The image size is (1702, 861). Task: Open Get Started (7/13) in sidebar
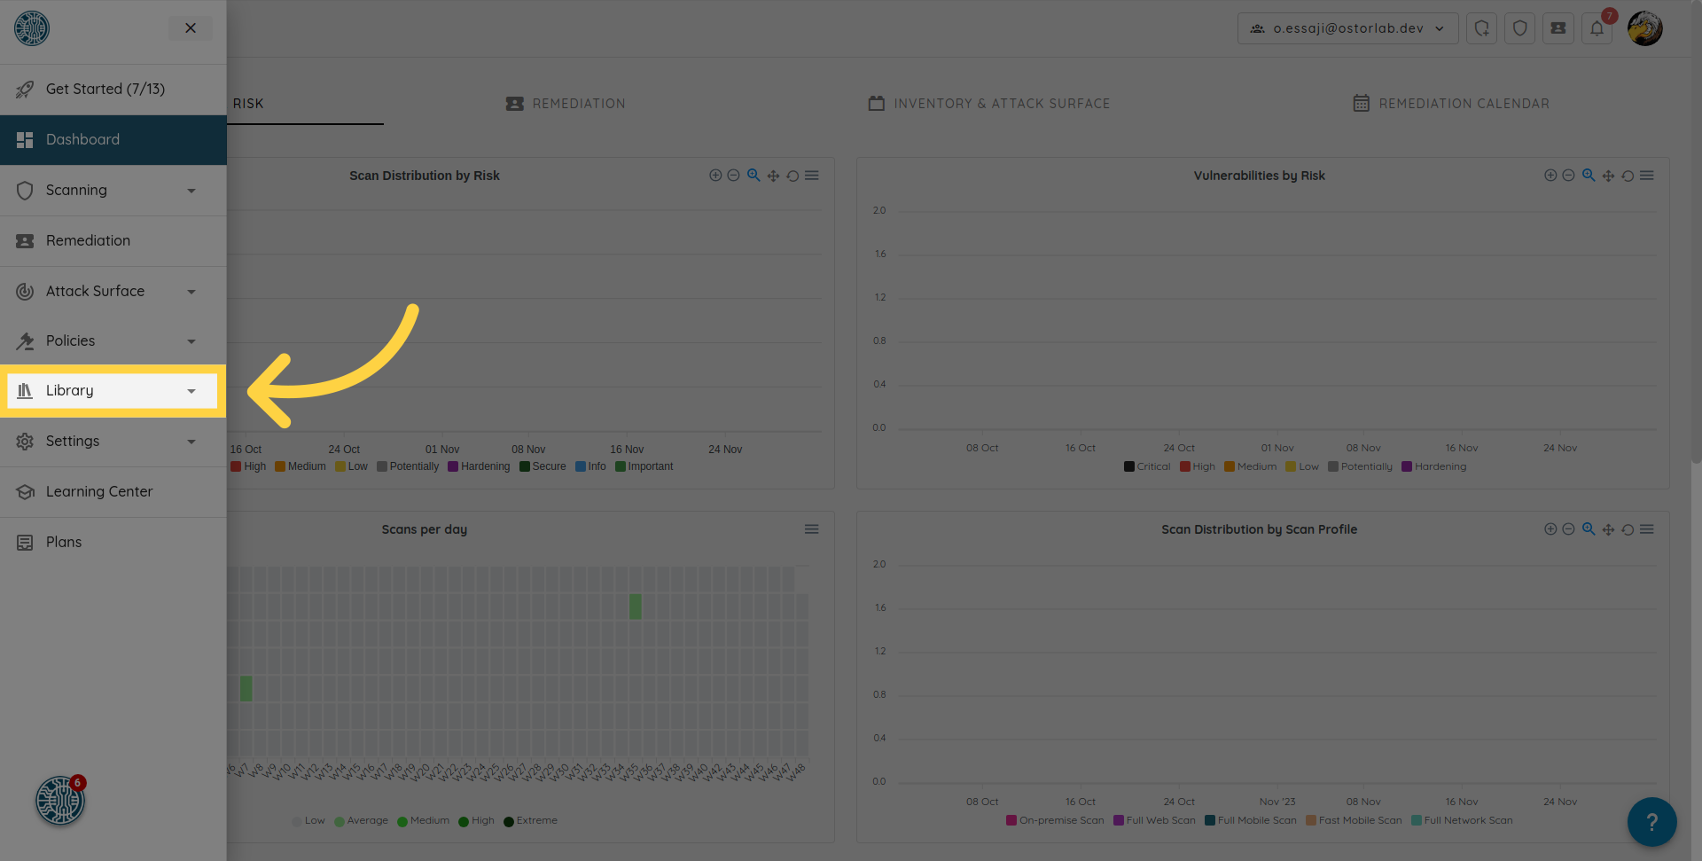[105, 90]
